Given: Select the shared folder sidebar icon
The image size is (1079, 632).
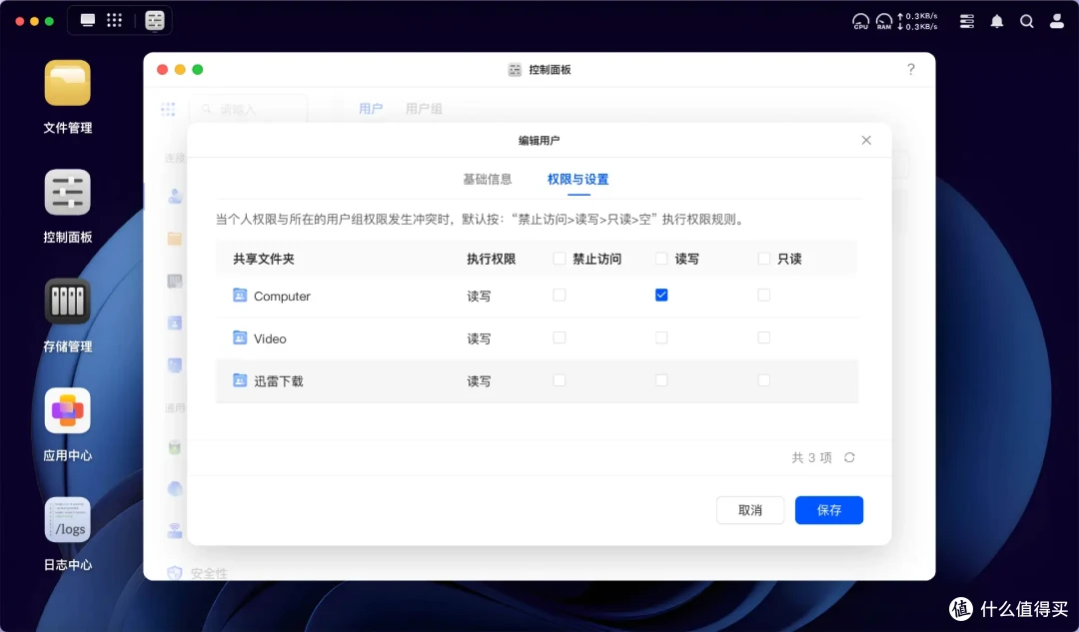Looking at the screenshot, I should tap(175, 239).
